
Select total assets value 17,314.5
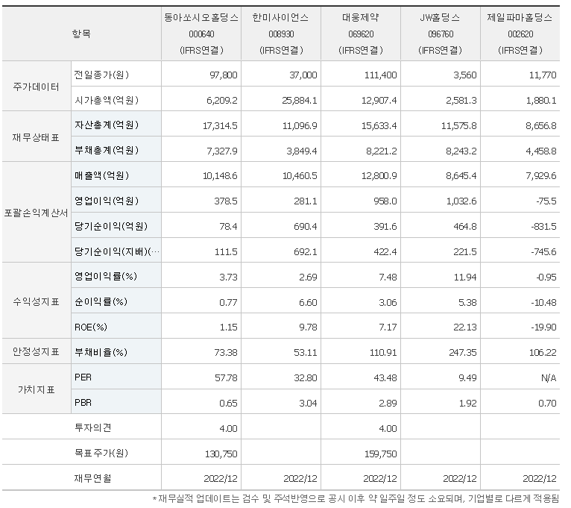220,126
